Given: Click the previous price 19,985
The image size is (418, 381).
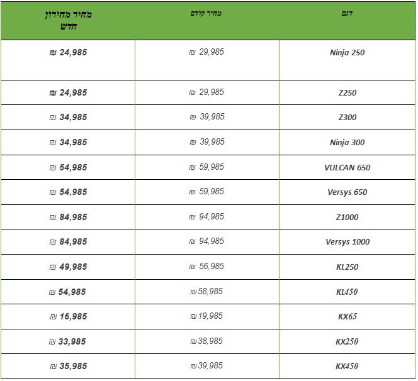Looking at the screenshot, I should 206,316.
